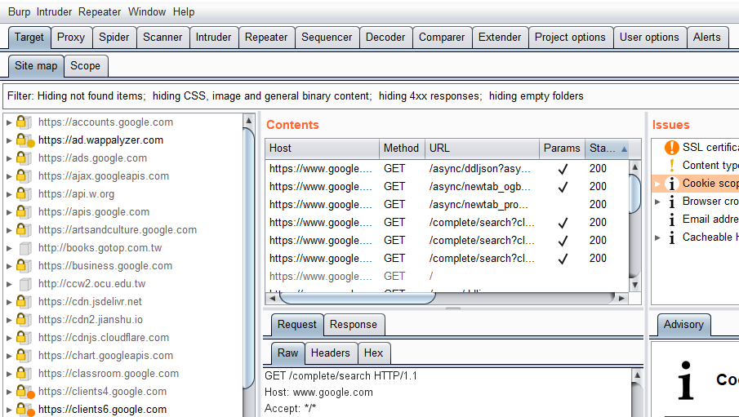Click info icon of Cookie scoped issue
This screenshot has width=739, height=417.
[671, 184]
